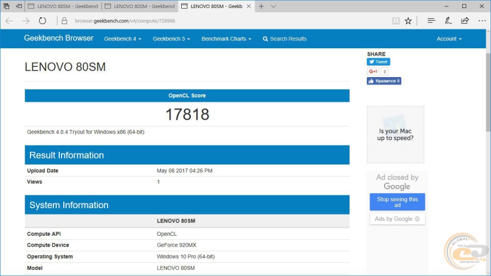Click the Share icon in the Edge toolbar
This screenshot has width=491, height=276.
[x=465, y=21]
